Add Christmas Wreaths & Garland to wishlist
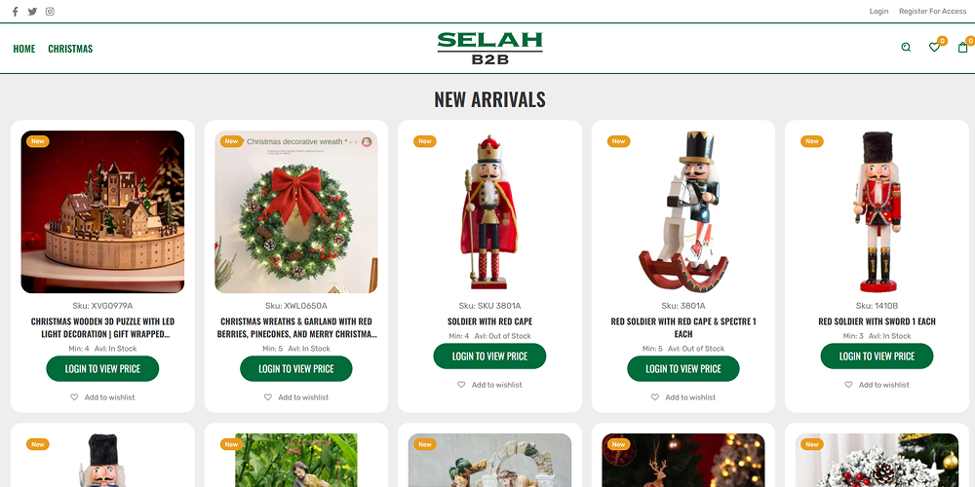 click(296, 397)
